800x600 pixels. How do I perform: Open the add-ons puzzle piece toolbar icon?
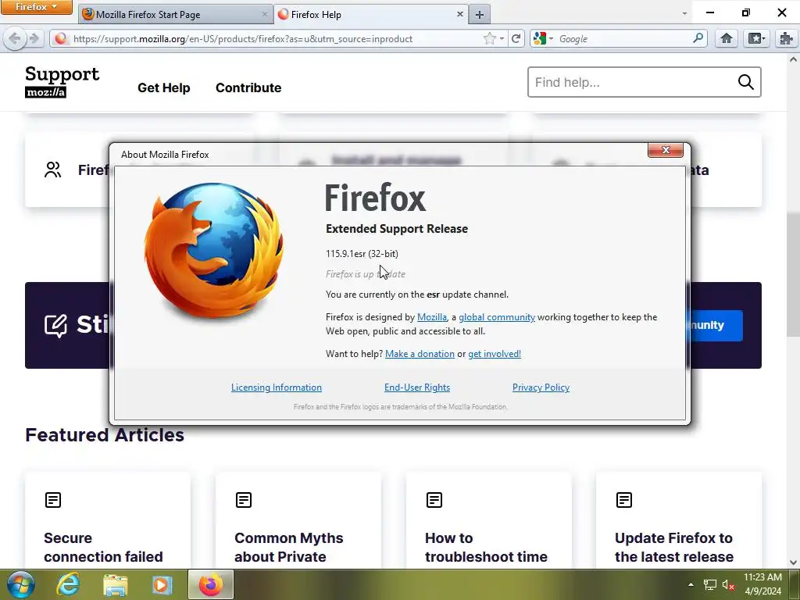(x=786, y=39)
